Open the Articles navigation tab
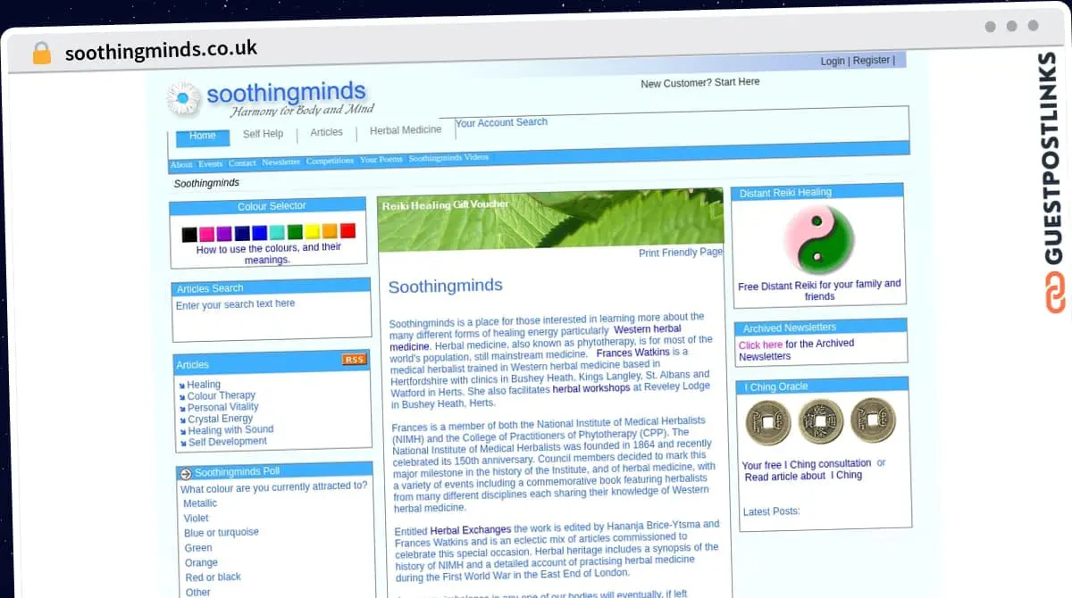 click(326, 132)
